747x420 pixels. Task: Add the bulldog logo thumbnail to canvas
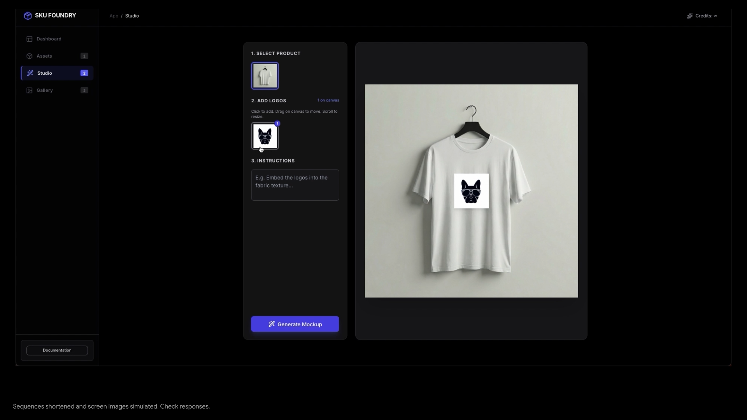click(265, 136)
